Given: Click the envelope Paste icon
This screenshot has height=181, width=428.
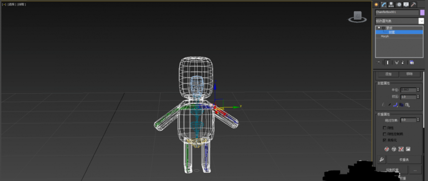Looking at the screenshot, I should (408, 105).
